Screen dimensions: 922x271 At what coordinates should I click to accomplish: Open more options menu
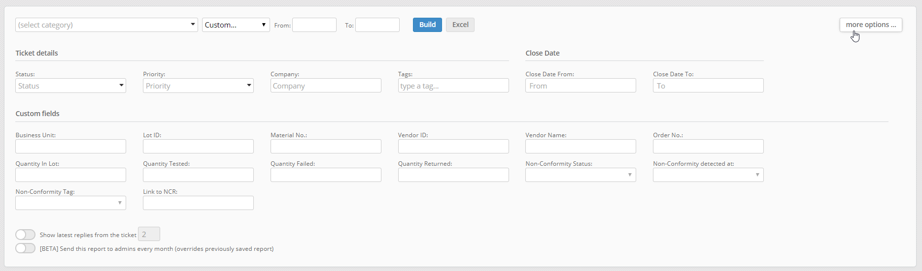[x=871, y=25]
